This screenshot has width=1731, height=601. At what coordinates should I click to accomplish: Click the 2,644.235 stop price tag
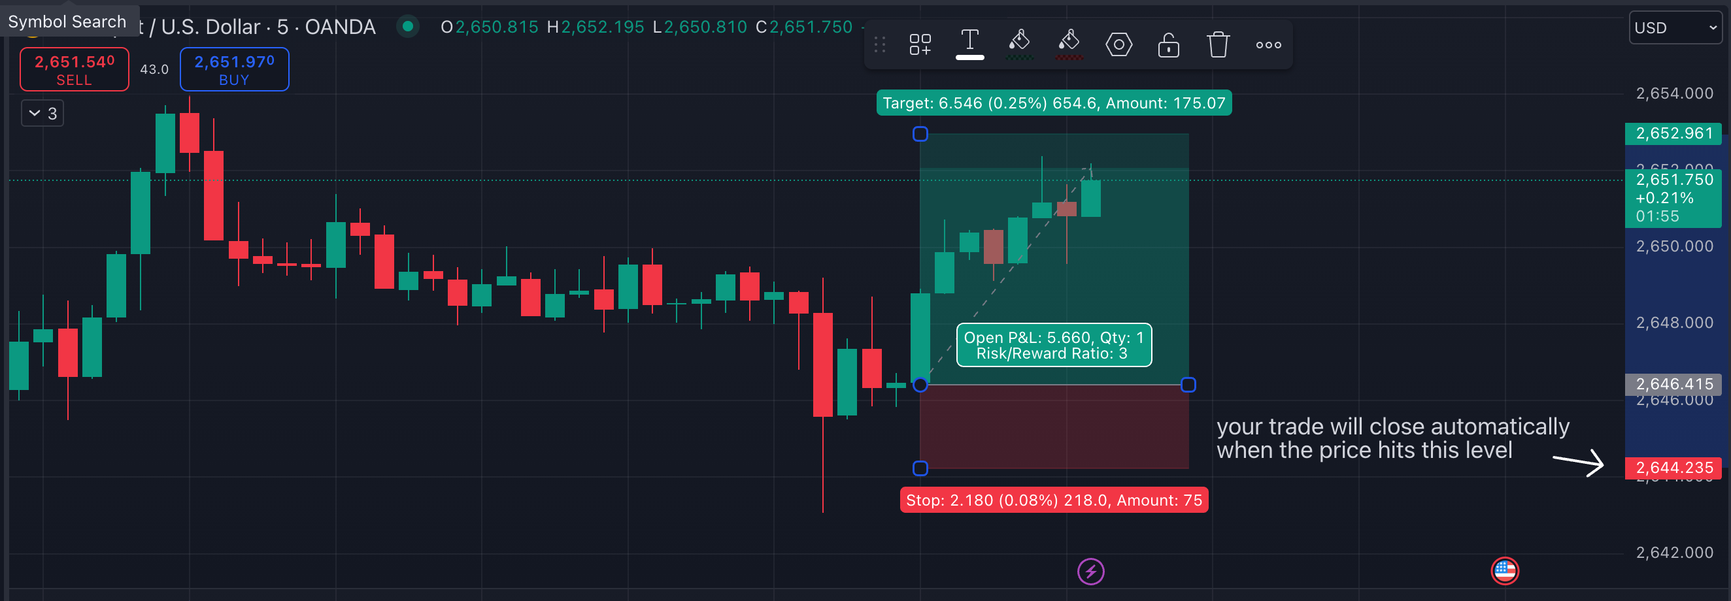(x=1674, y=468)
